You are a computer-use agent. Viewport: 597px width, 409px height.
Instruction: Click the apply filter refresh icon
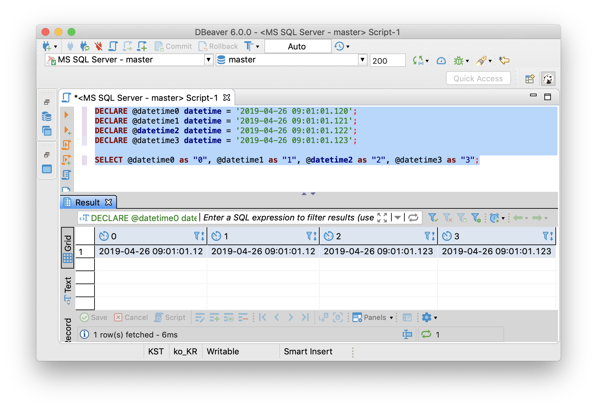tap(413, 218)
